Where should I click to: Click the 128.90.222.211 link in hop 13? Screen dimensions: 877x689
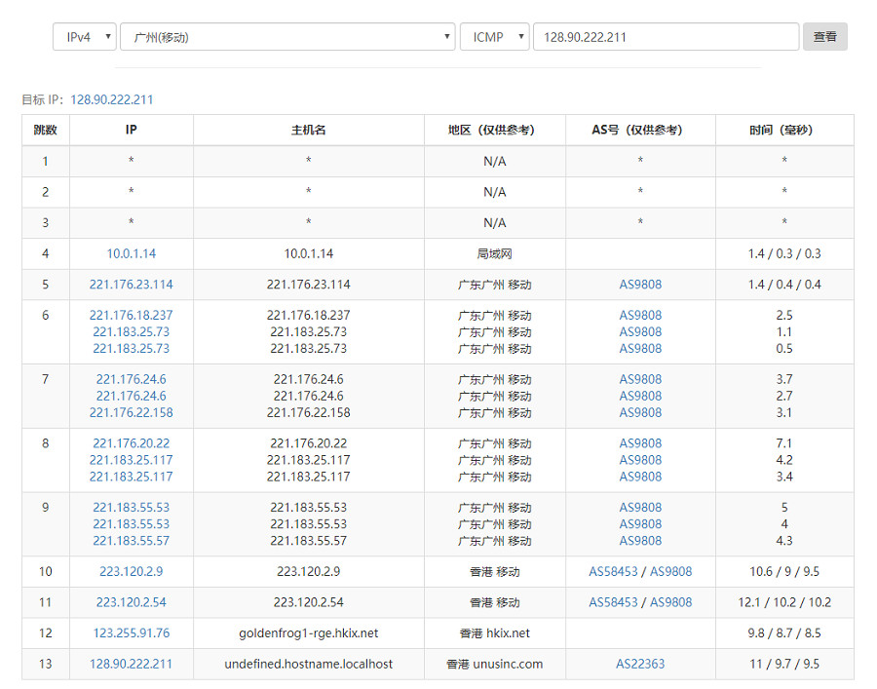tap(132, 664)
